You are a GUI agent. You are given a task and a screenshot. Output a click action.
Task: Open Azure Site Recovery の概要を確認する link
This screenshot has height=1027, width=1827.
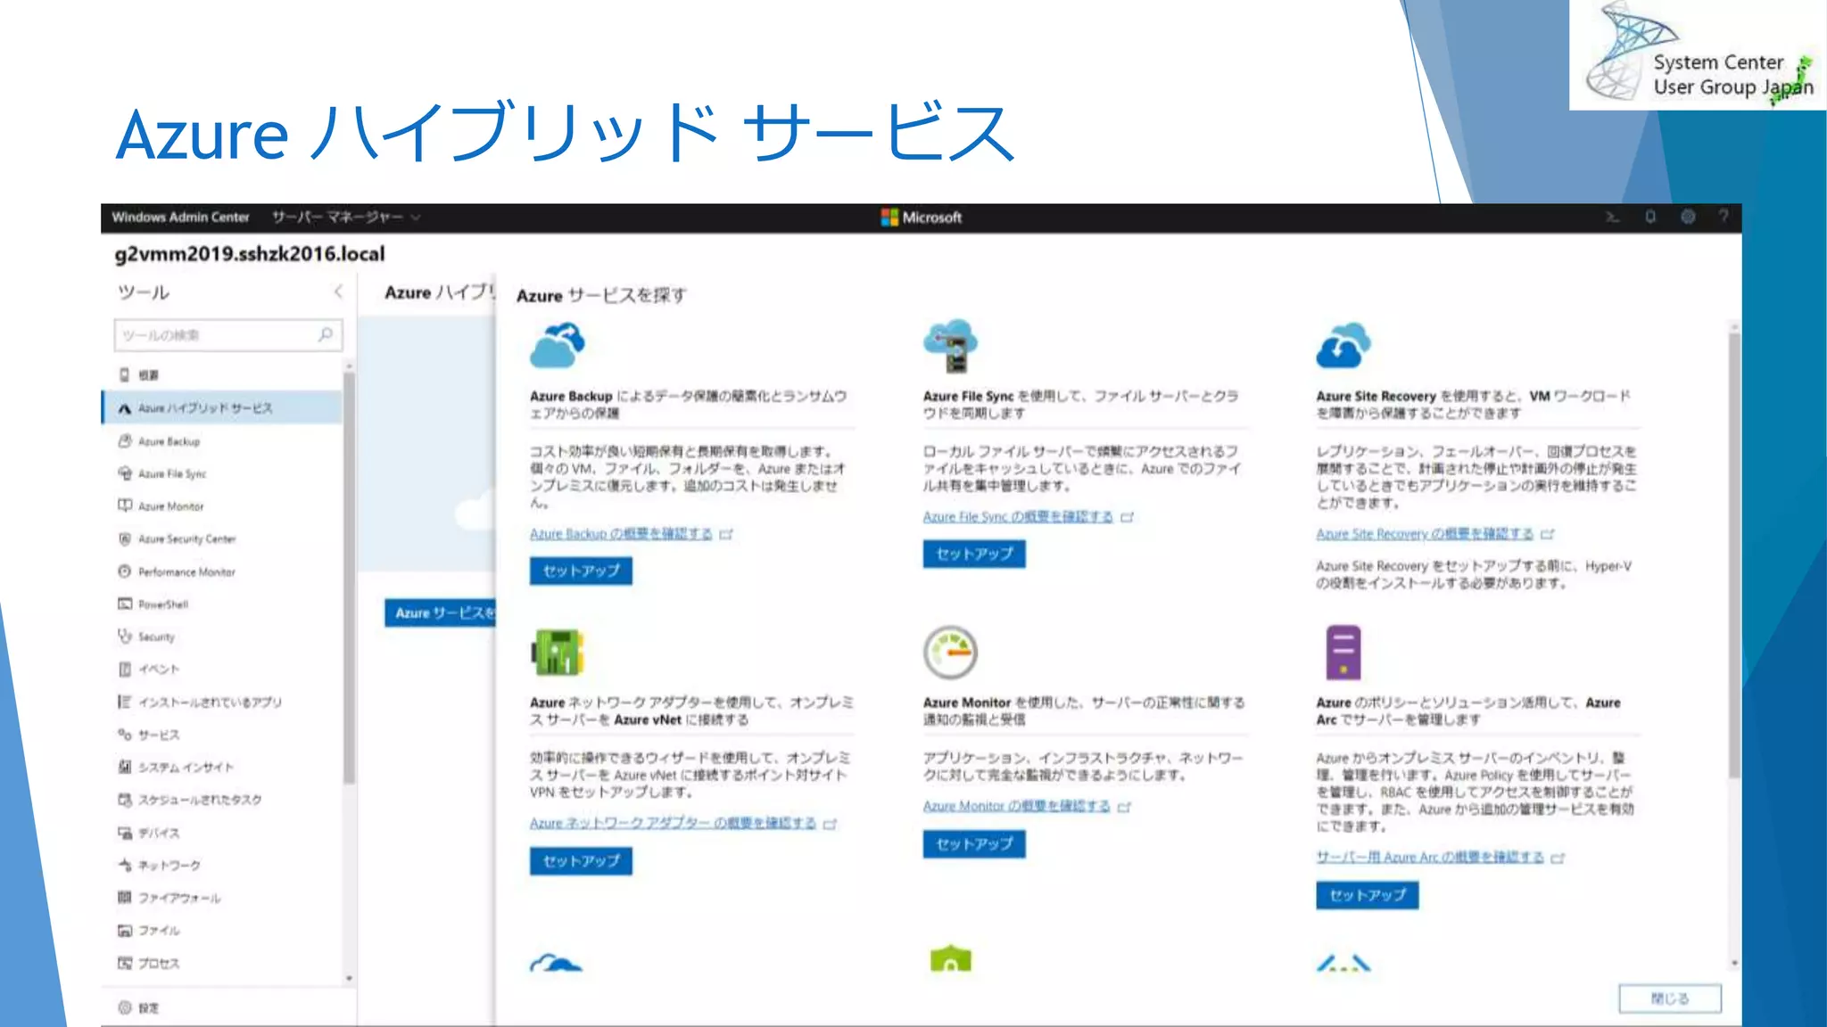1425,533
